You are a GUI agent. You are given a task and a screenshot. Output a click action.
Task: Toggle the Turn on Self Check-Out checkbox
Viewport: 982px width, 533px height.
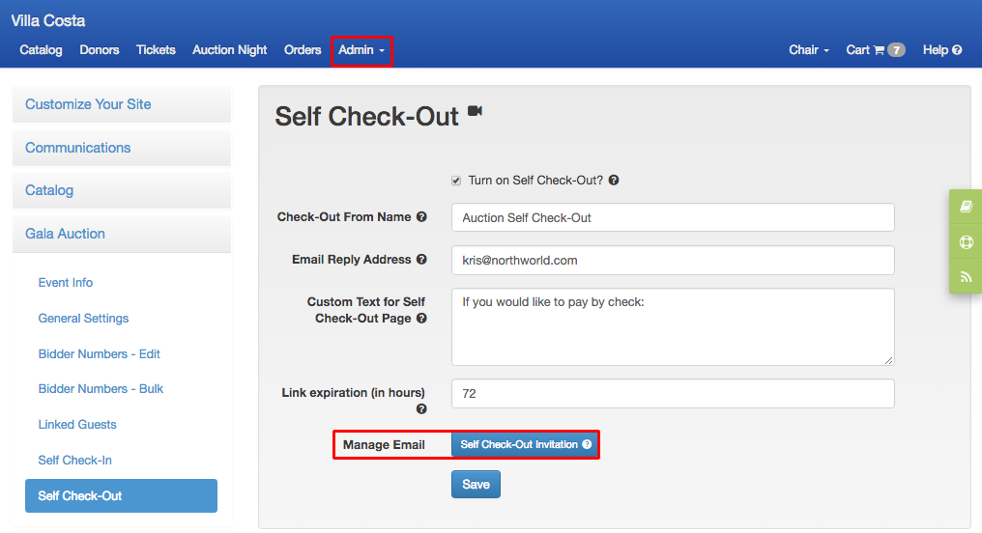[x=456, y=181]
